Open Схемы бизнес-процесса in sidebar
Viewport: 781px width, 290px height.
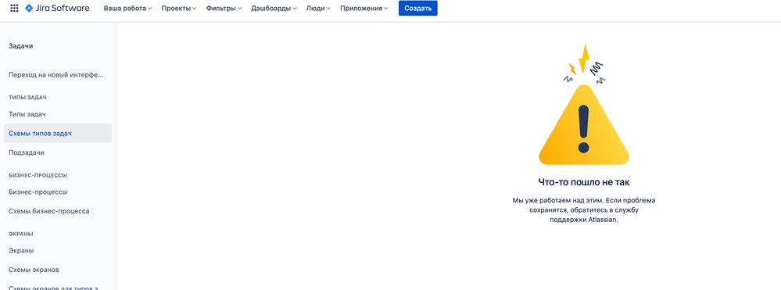(x=57, y=211)
